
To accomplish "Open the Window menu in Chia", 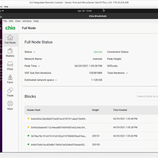I will [27, 21].
